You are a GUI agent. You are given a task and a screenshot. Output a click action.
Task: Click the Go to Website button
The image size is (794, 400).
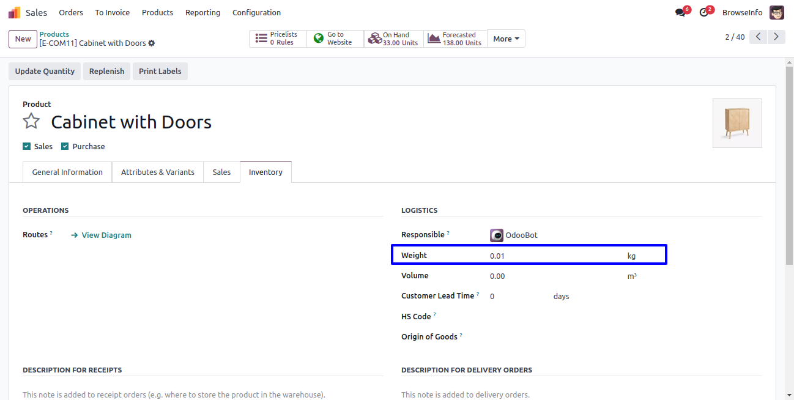335,39
